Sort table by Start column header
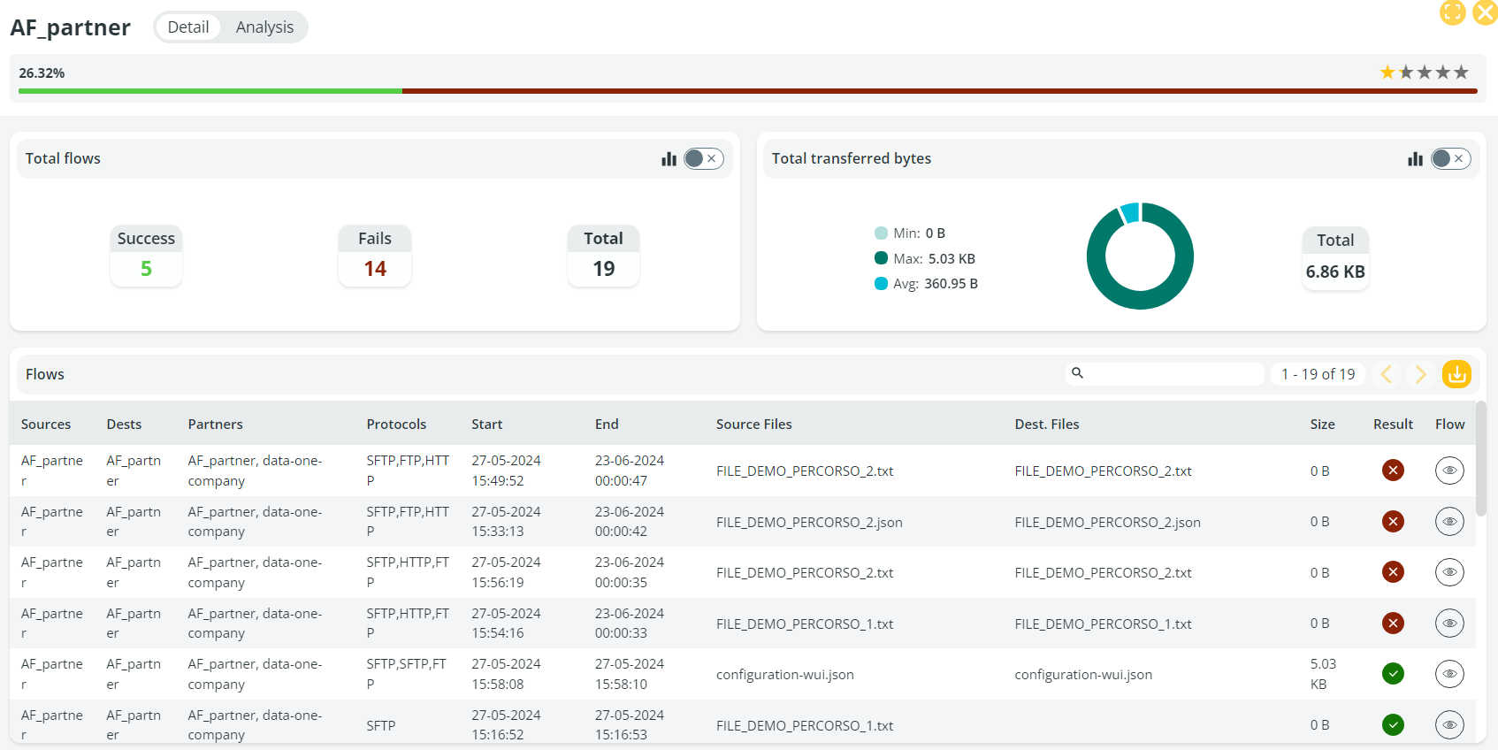 tap(486, 425)
